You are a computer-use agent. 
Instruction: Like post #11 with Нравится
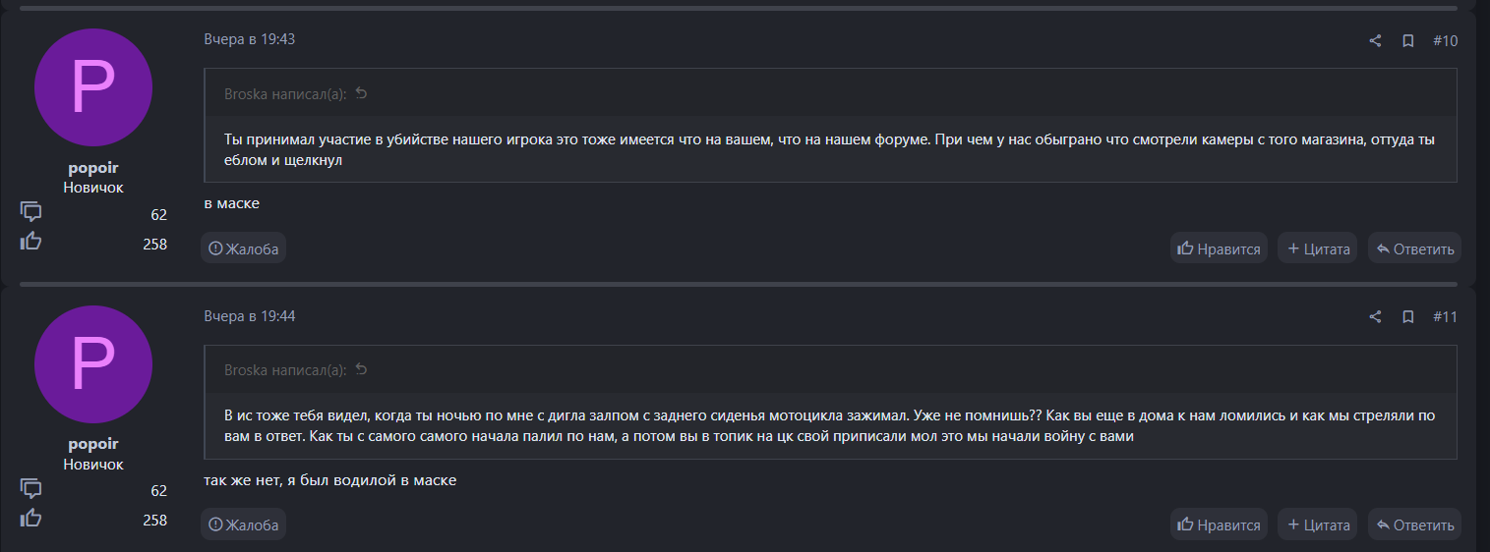(1219, 524)
